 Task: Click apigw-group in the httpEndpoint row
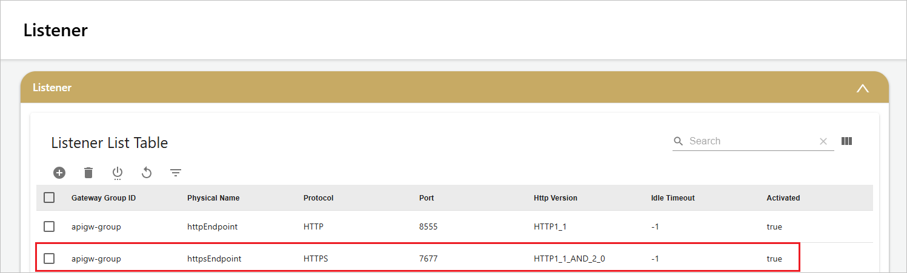(x=96, y=227)
